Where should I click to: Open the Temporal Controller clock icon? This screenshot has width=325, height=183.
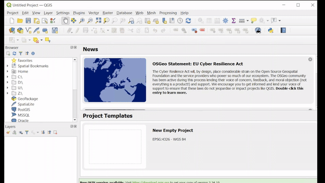[x=180, y=20]
